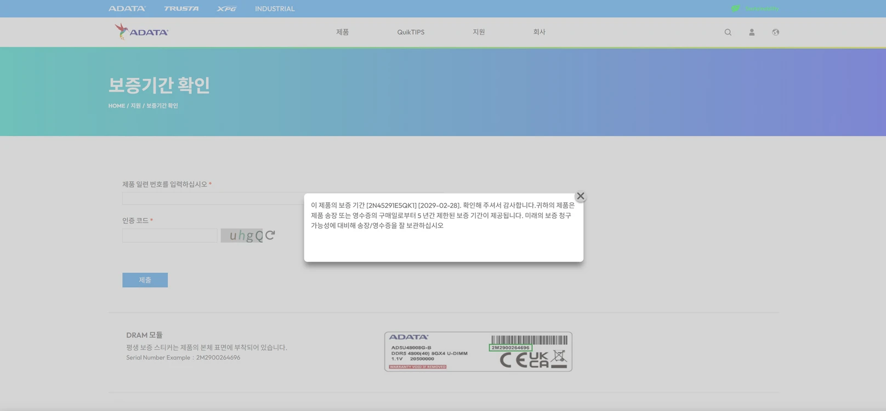The height and width of the screenshot is (411, 886).
Task: Open the site search icon
Action: (728, 32)
